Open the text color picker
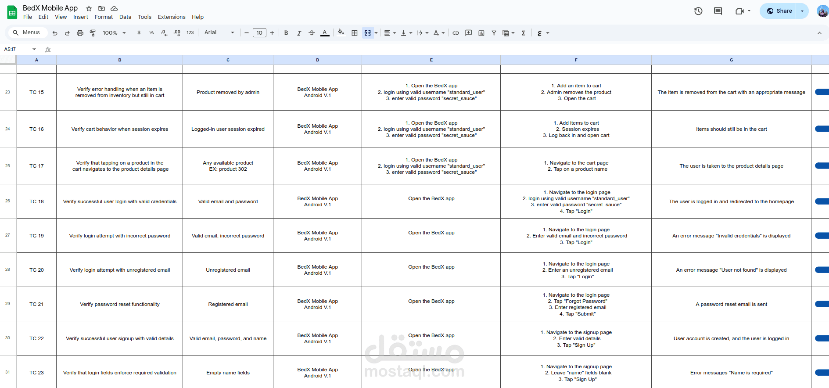 pos(325,33)
